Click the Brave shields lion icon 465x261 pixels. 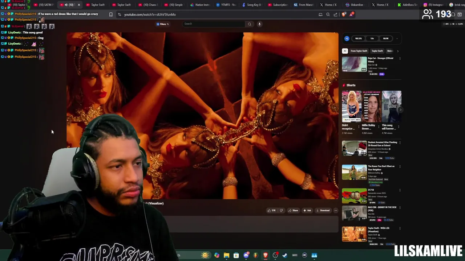(x=344, y=14)
